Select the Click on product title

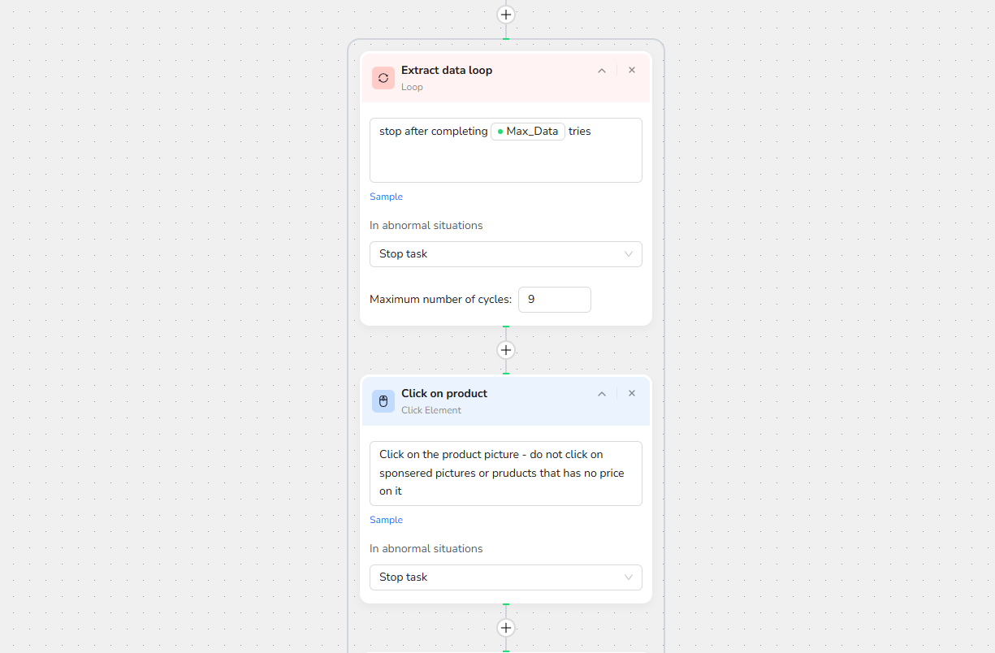[x=444, y=394]
